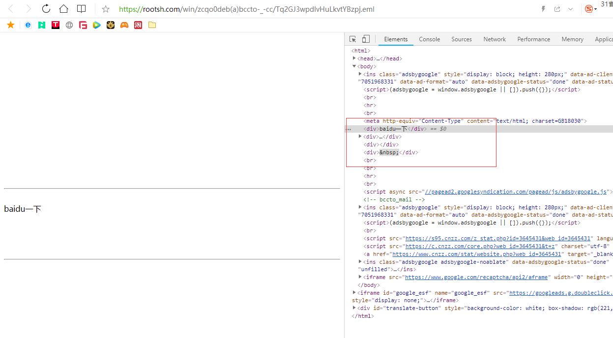Open the black-and-gold emblem bookmark
Image resolution: width=613 pixels, height=338 pixels.
click(111, 25)
